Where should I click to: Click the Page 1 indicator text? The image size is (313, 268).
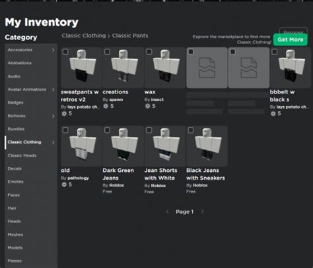click(x=184, y=212)
